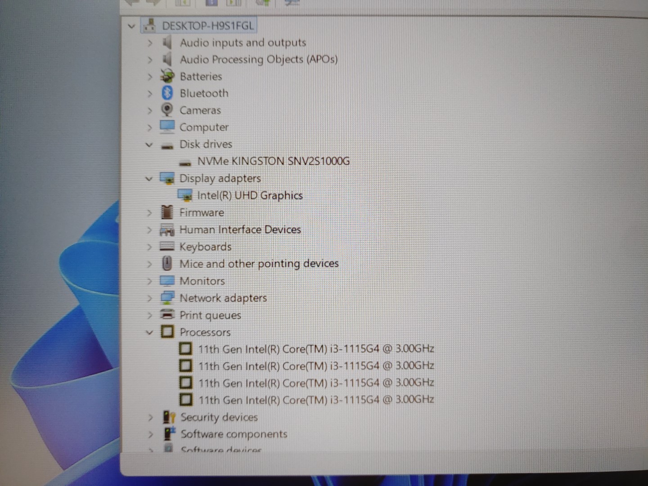Click the Cameras webcam icon
Viewport: 648px width, 486px height.
167,110
